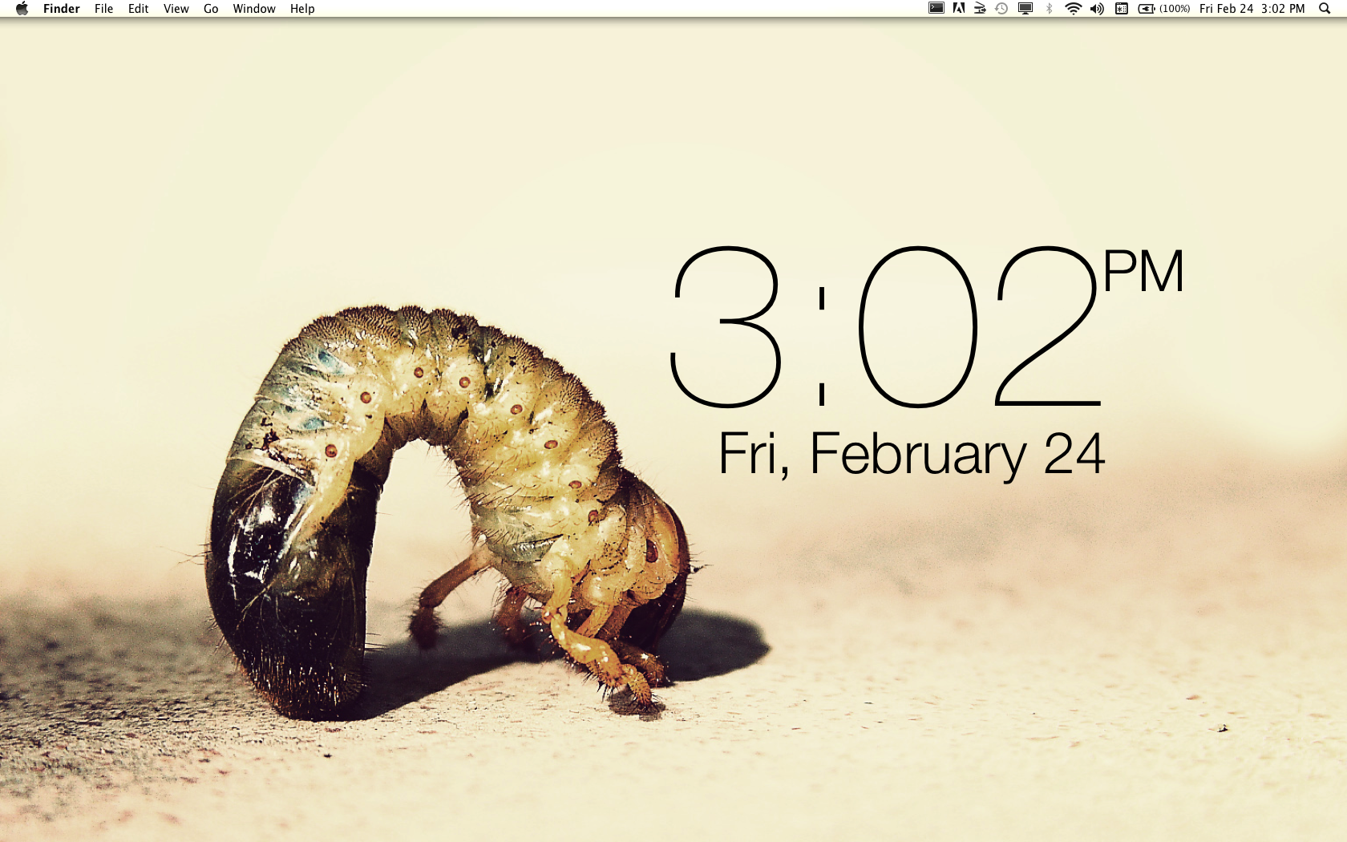Click the Adobe menu bar icon
Viewport: 1347px width, 842px height.
(959, 9)
